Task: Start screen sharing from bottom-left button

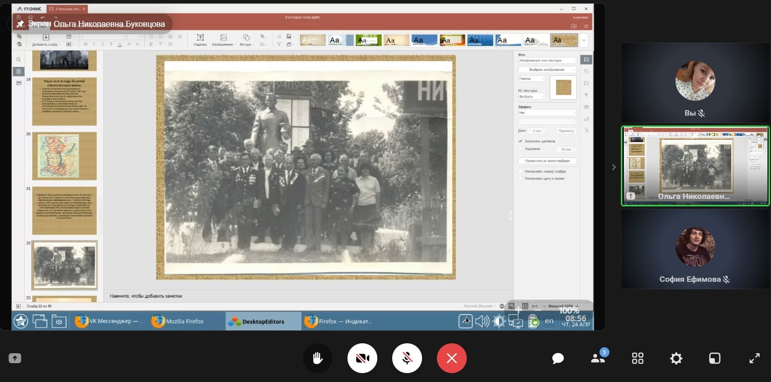Action: click(15, 358)
